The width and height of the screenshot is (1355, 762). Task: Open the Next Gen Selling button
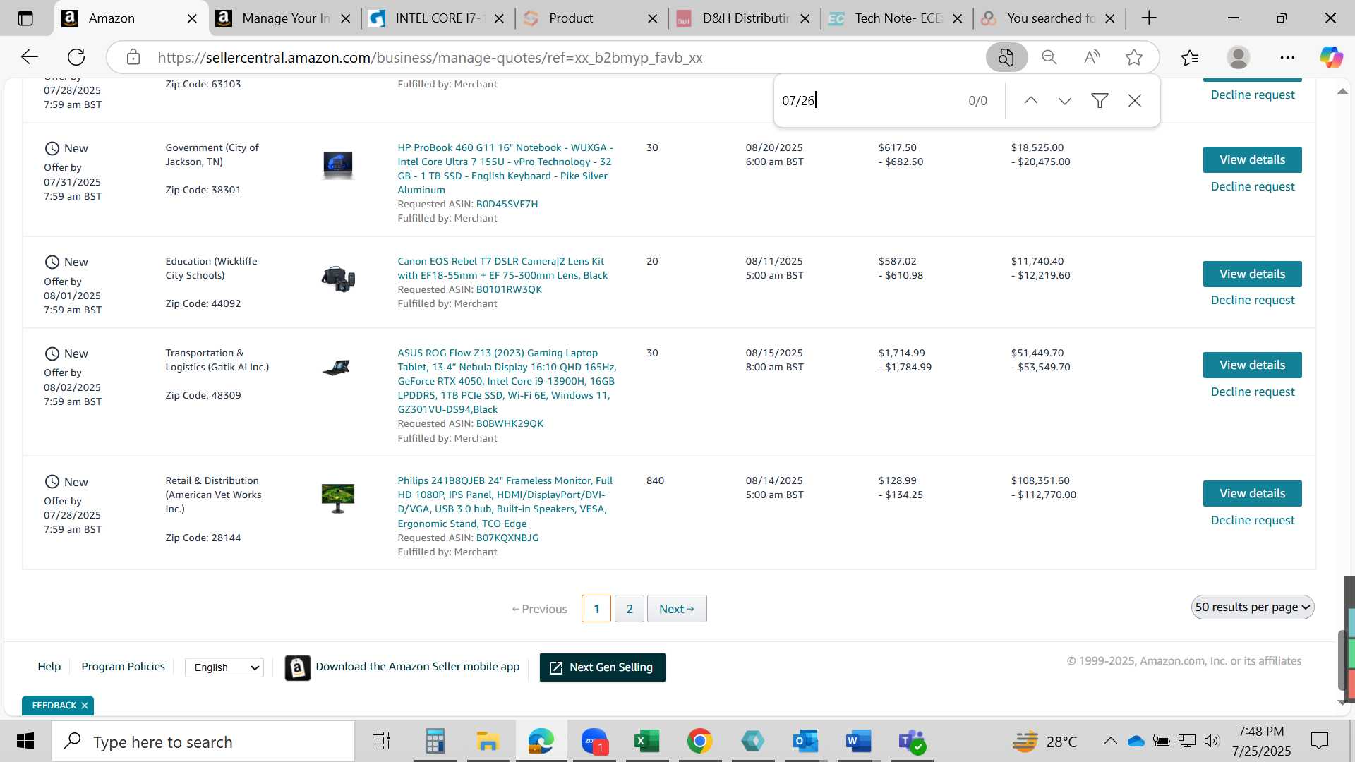coord(602,667)
